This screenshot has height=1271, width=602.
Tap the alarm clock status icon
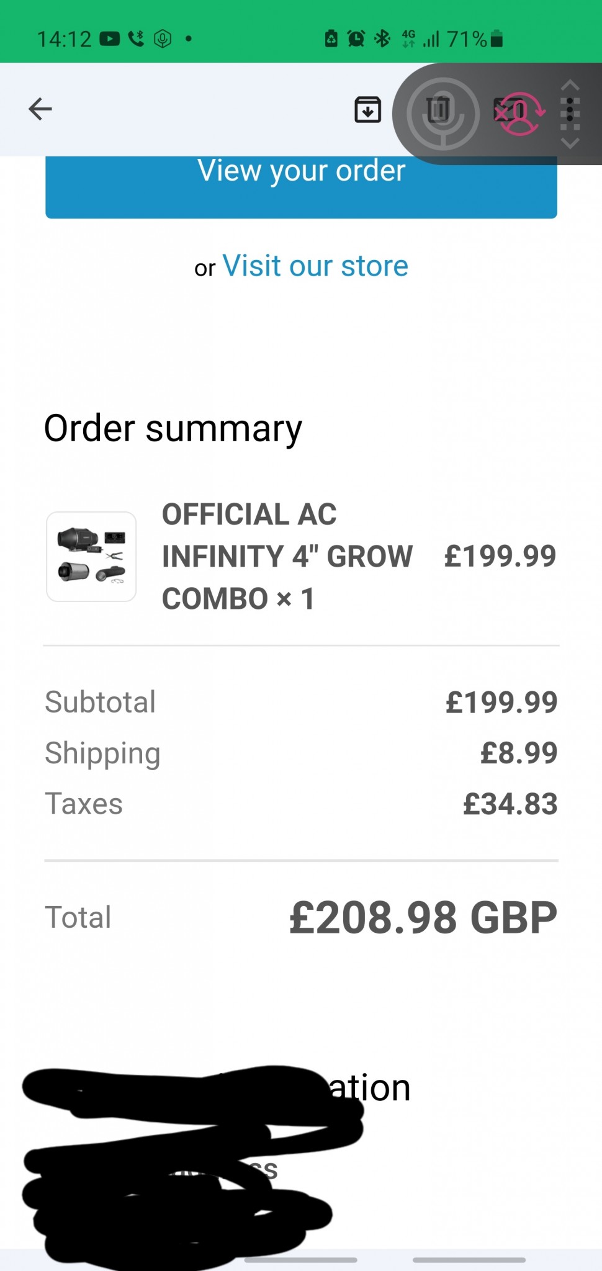356,39
